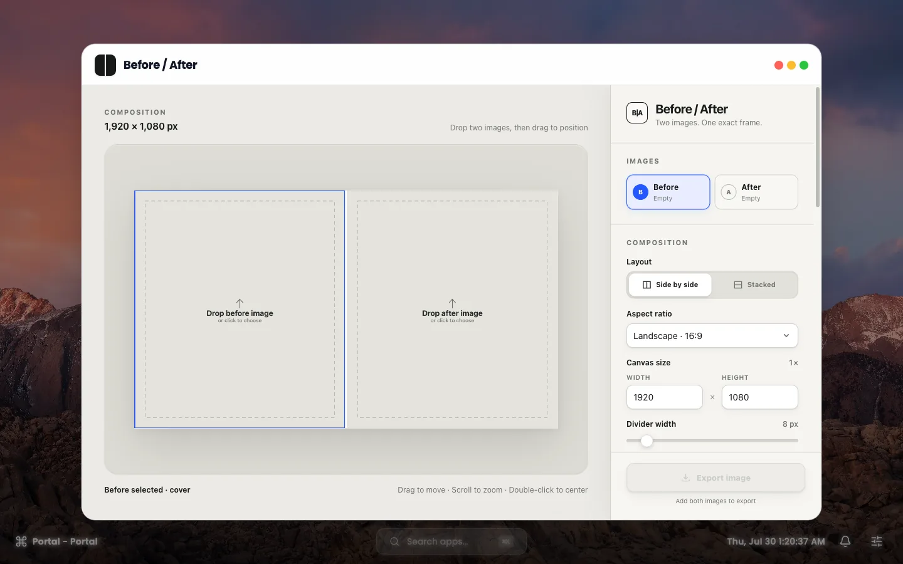This screenshot has height=564, width=903.
Task: Click the sidebar vertical scrollbar
Action: [817, 147]
